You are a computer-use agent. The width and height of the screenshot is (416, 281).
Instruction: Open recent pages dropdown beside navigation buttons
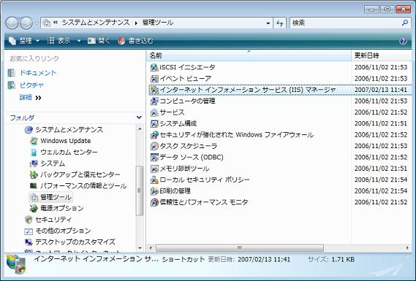point(37,23)
